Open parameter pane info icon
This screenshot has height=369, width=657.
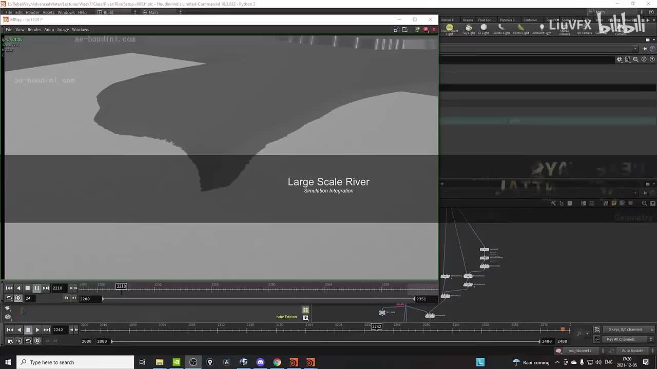(x=644, y=59)
